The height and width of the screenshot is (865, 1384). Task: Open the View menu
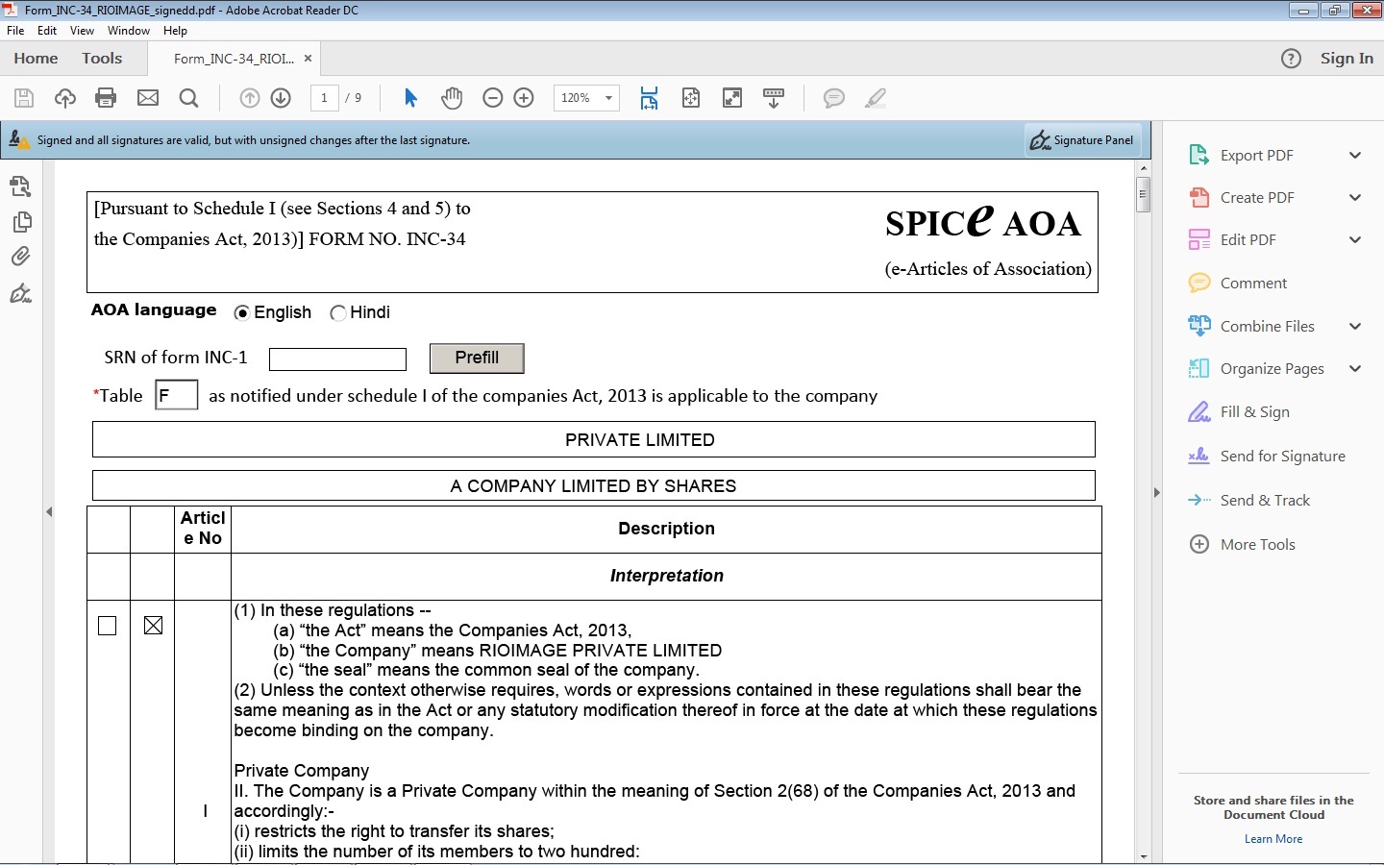point(82,30)
